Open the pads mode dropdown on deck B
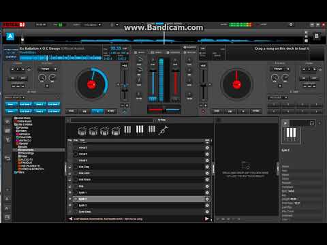The image size is (327, 245). coord(278,97)
